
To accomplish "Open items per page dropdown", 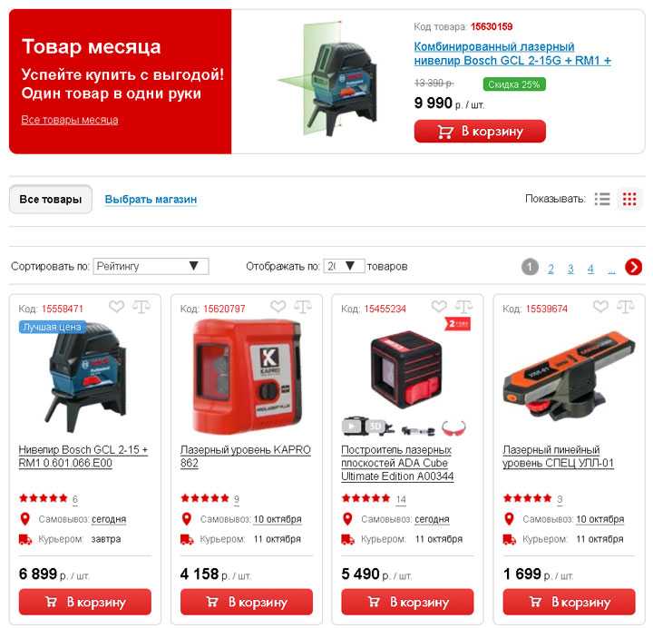I will click(344, 266).
